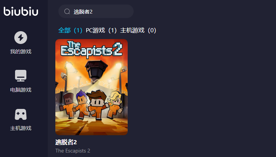
Task: Open My Games via lightning bolt icon
Action: (21, 38)
